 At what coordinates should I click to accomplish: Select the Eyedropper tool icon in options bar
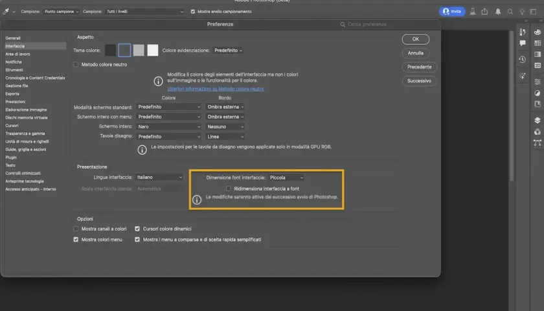6,12
